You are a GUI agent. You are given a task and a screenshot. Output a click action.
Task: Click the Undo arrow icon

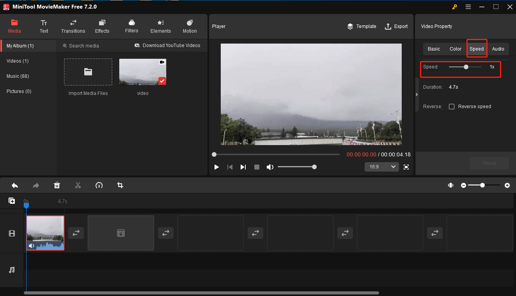(x=15, y=186)
